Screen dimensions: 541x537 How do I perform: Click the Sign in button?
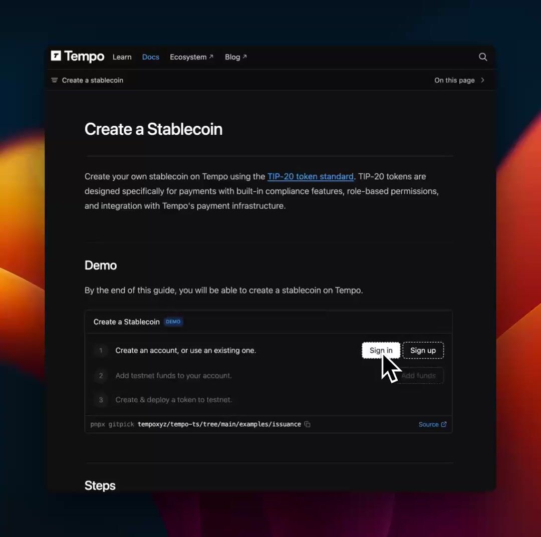click(381, 350)
